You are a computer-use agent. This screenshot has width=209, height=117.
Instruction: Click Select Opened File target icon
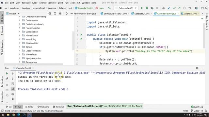(50, 14)
